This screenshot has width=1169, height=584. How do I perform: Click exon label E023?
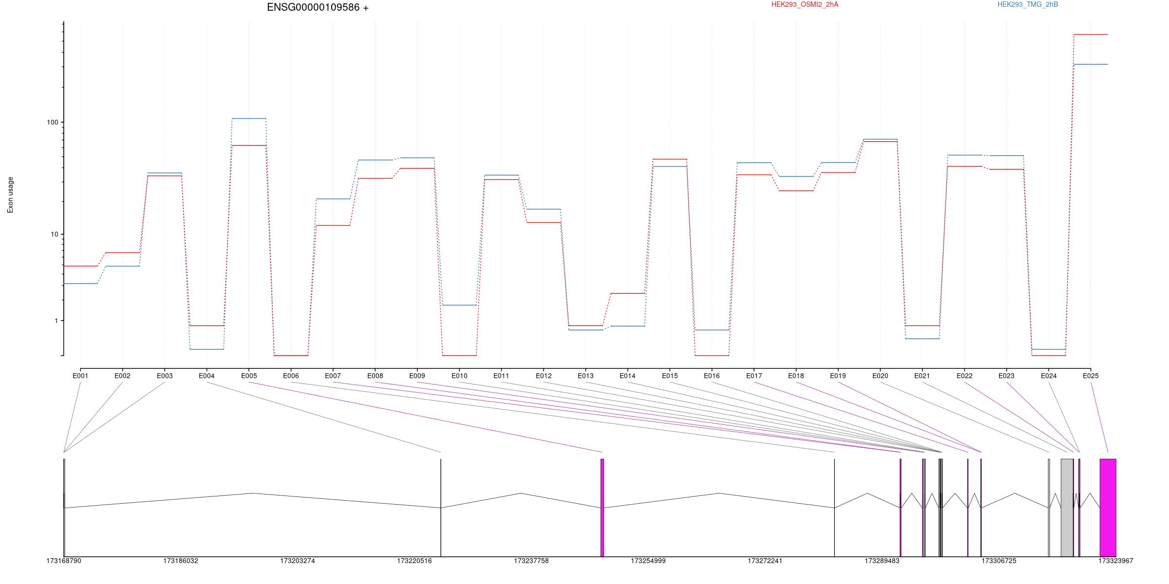pyautogui.click(x=1006, y=376)
